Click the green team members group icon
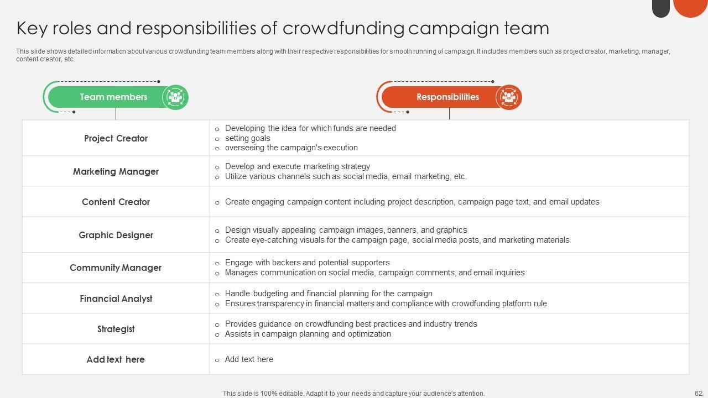The image size is (708, 398). 175,97
